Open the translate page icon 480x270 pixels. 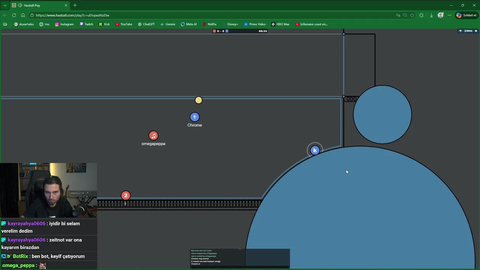coord(398,15)
